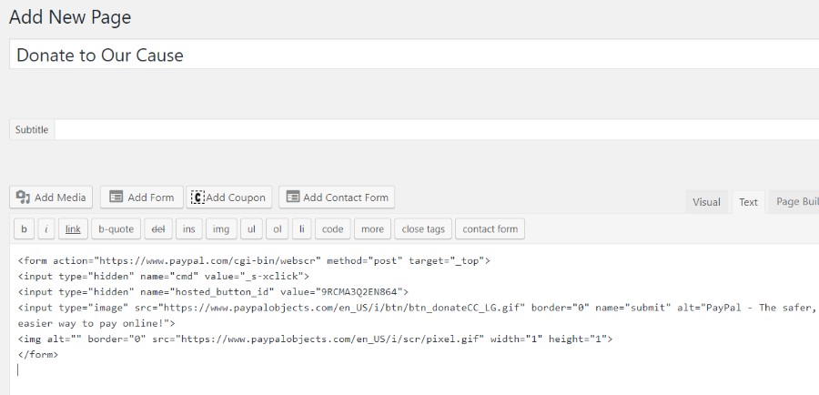Insert list item with li button

point(302,229)
